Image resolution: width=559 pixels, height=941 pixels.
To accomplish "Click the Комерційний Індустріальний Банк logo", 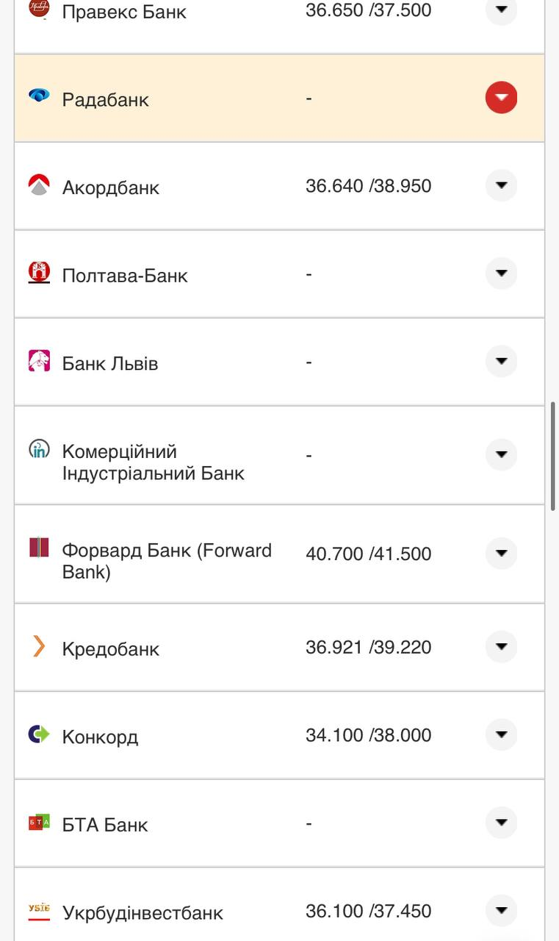I will (39, 450).
